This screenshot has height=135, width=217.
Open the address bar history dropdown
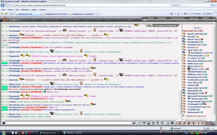click(170, 5)
